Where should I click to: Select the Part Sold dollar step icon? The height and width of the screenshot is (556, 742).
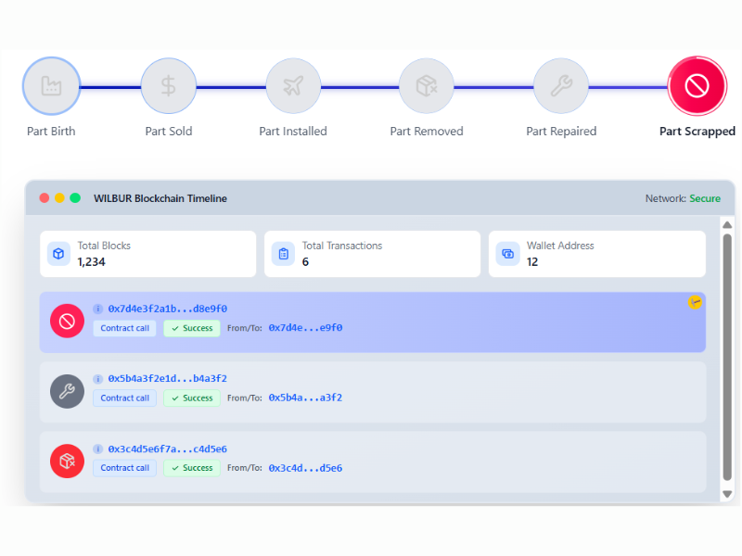(169, 86)
